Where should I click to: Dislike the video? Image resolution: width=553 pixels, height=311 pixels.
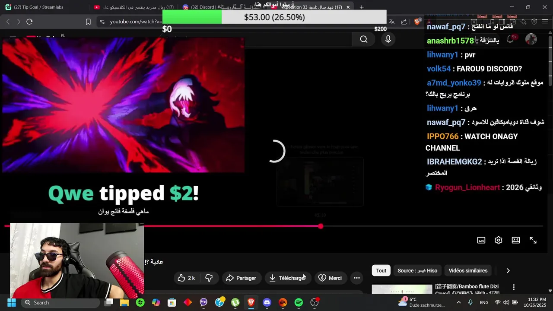(x=209, y=278)
